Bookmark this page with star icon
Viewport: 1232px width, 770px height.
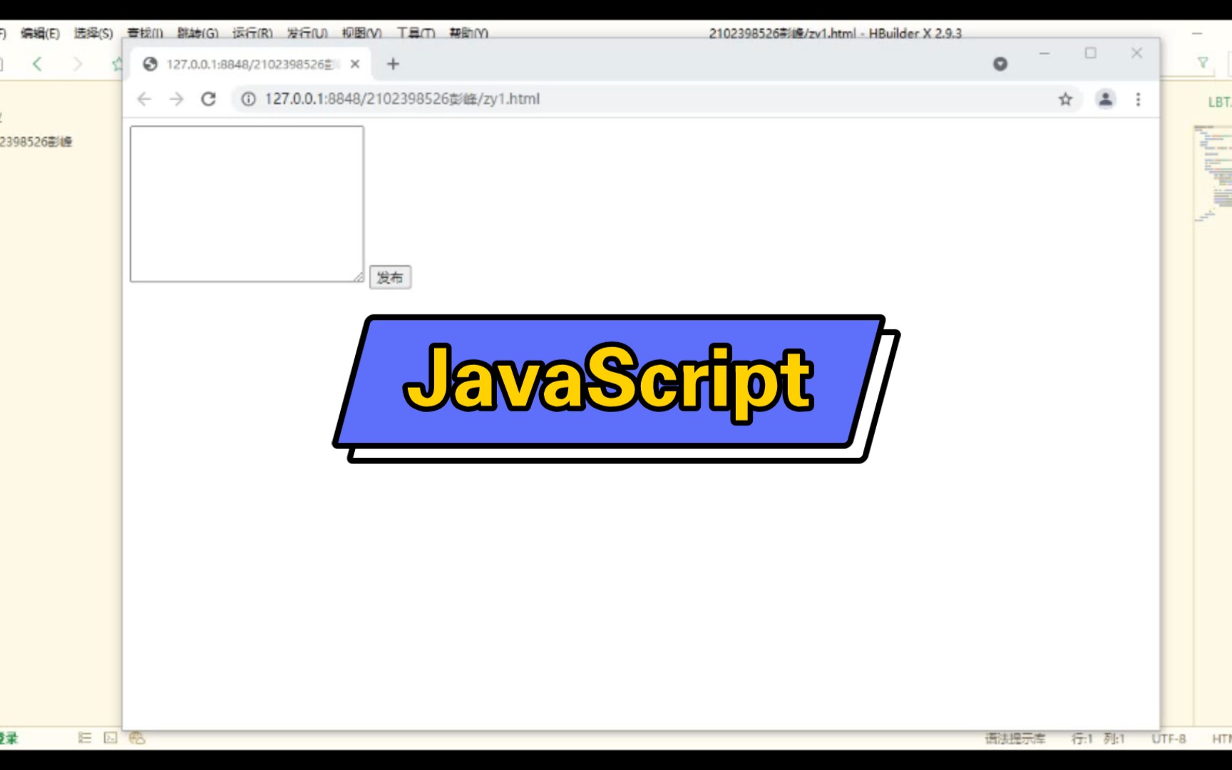(x=1065, y=99)
